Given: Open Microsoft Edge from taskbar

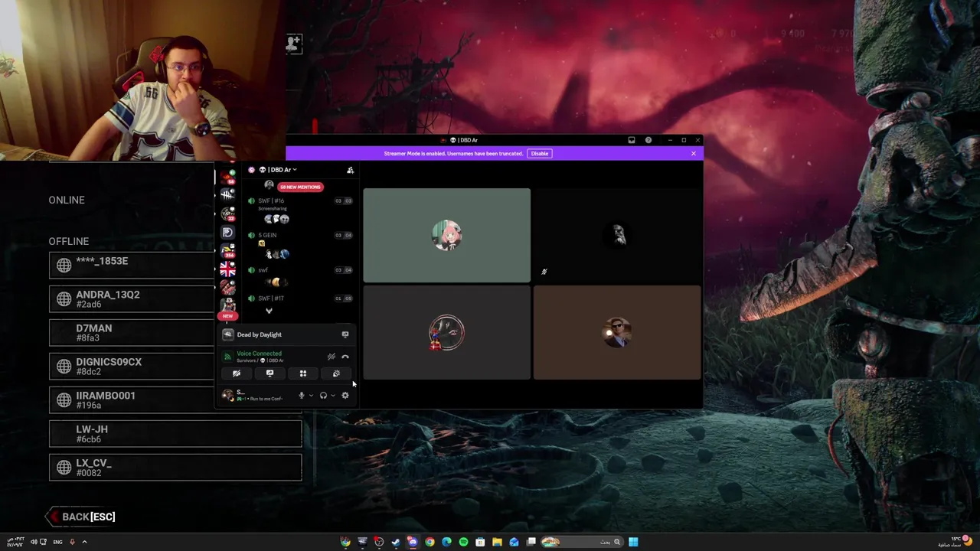Looking at the screenshot, I should pos(446,542).
